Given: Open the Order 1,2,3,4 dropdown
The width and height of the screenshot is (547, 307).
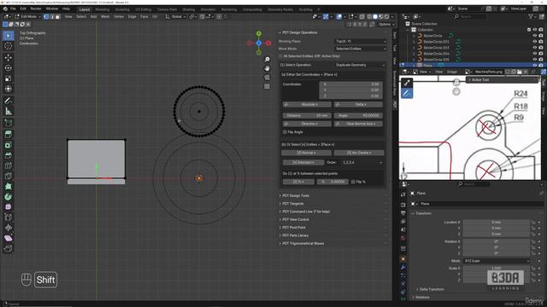Looking at the screenshot, I should [x=362, y=163].
